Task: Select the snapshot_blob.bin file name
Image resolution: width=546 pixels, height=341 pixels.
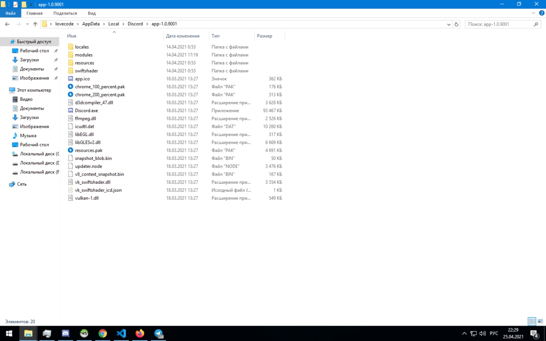Action: (93, 158)
